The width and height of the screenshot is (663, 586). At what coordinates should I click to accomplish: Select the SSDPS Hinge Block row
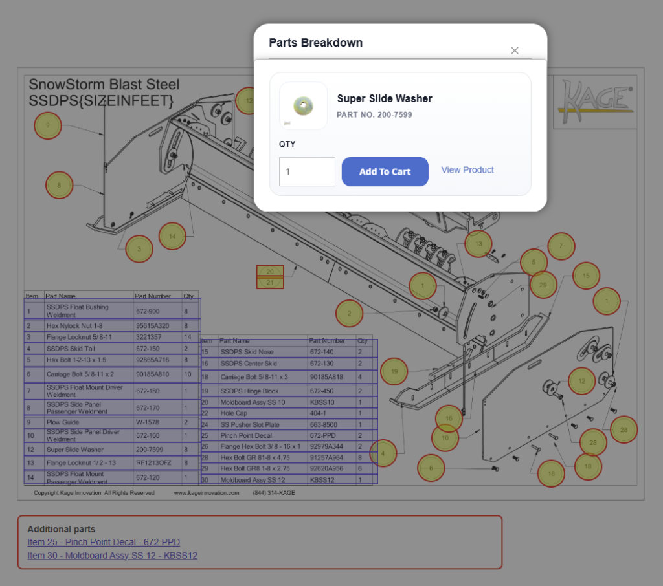(289, 391)
